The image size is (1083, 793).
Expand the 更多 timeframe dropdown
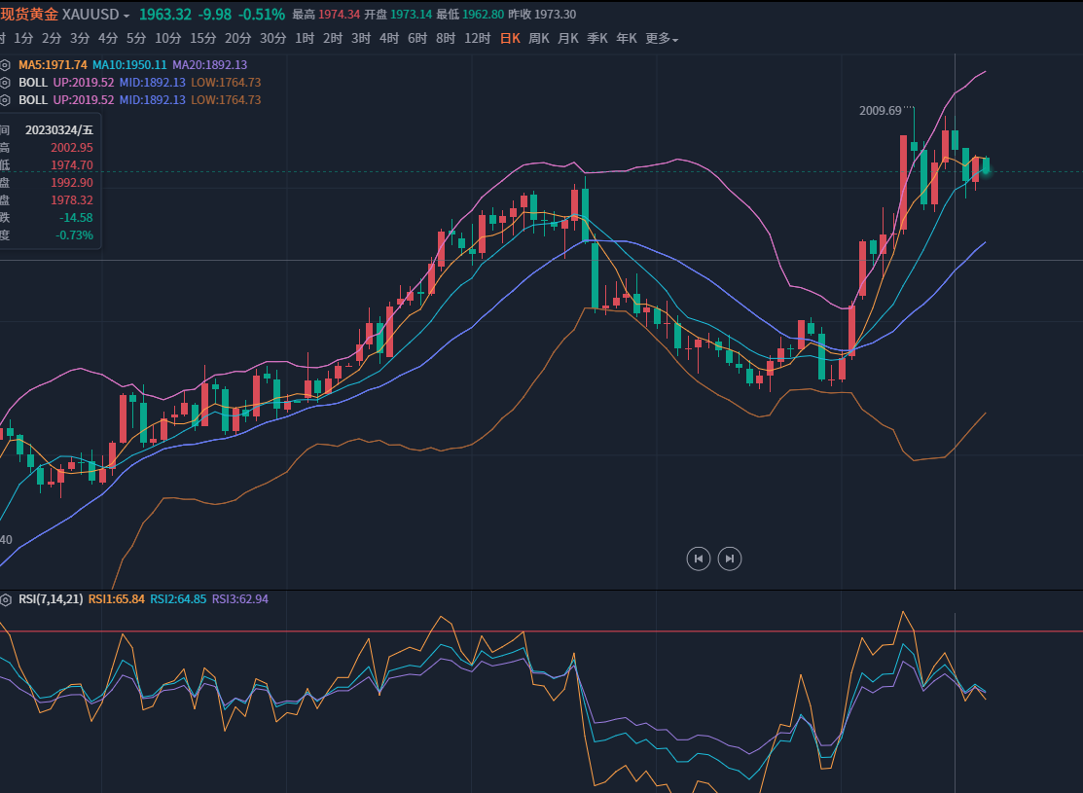[x=662, y=39]
